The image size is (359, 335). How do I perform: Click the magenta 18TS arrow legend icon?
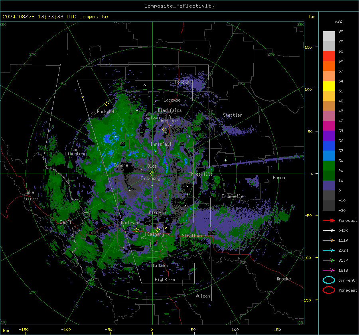pyautogui.click(x=329, y=270)
